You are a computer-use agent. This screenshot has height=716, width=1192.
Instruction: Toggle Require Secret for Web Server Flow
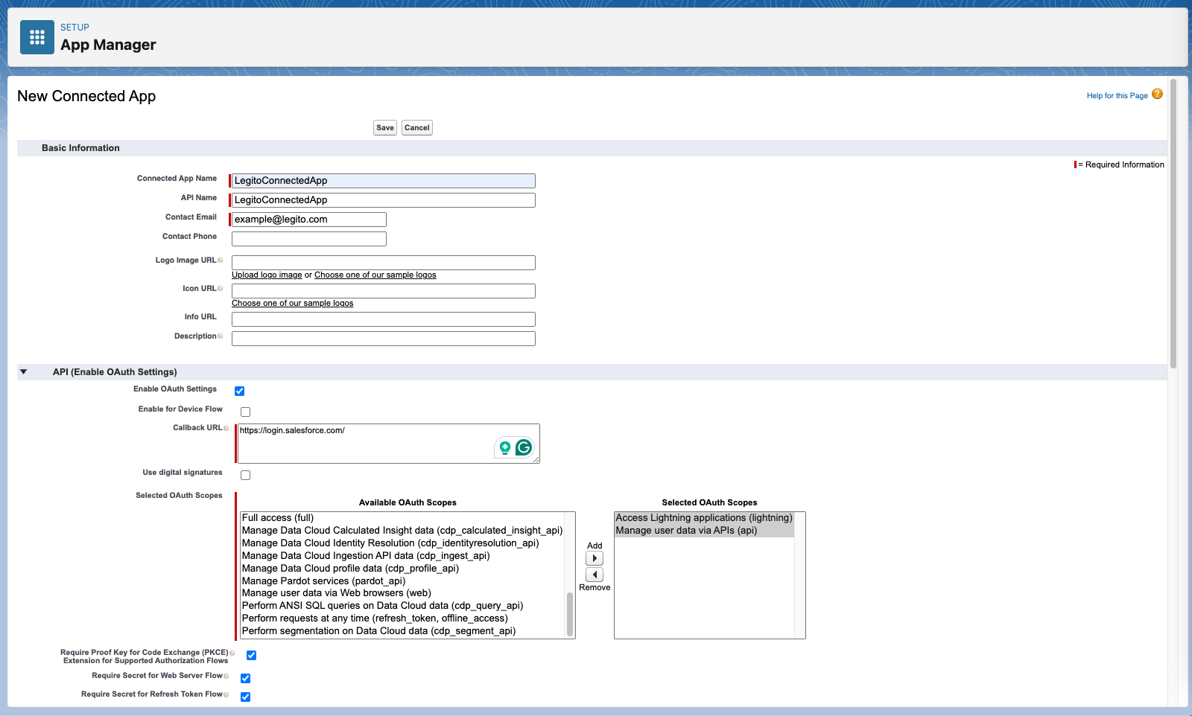click(246, 679)
